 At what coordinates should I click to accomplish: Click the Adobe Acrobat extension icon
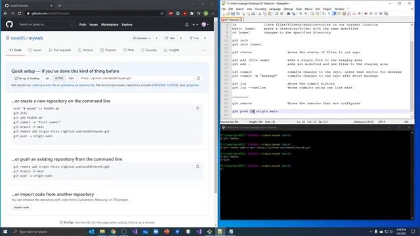tap(185, 13)
